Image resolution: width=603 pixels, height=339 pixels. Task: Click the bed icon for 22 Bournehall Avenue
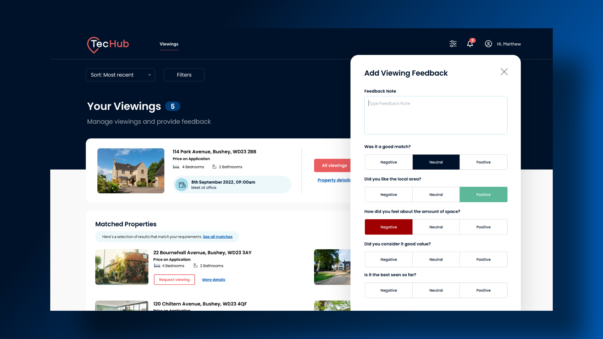pos(157,266)
